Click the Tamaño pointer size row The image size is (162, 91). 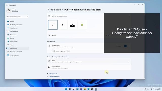(x=89, y=35)
